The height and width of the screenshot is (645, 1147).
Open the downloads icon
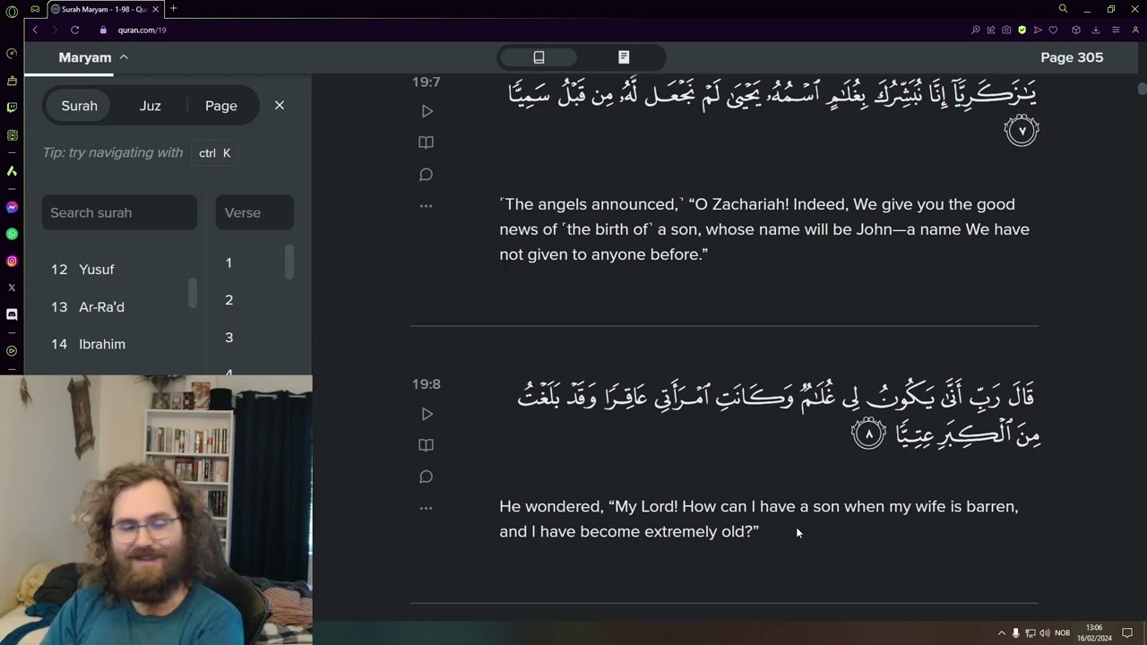[x=1095, y=30]
